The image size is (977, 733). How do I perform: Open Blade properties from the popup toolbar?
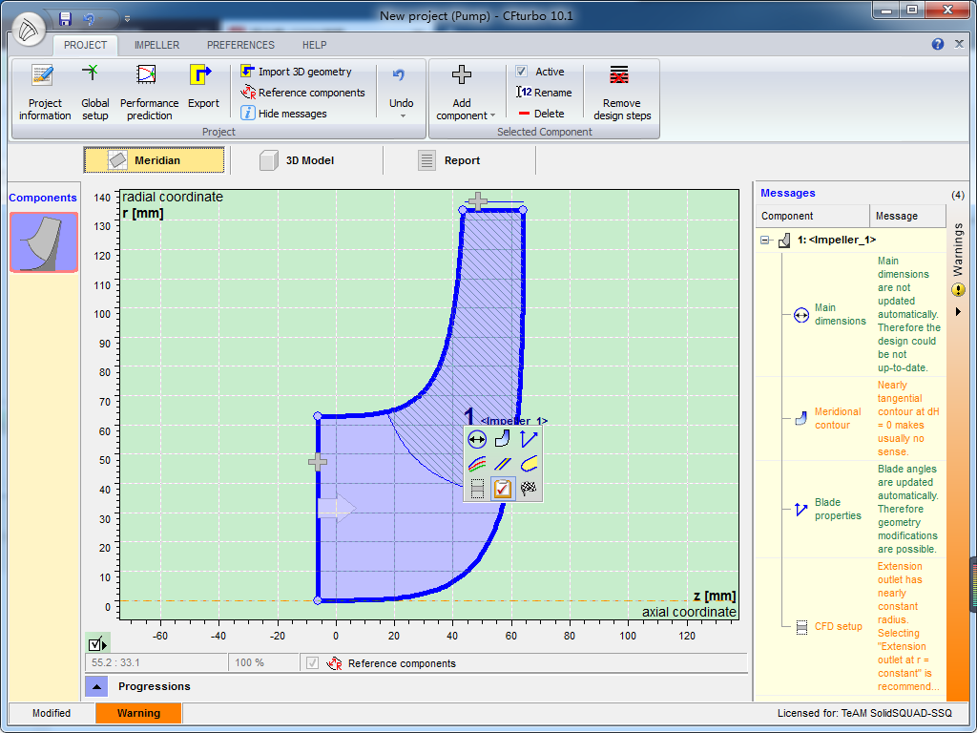tap(529, 439)
